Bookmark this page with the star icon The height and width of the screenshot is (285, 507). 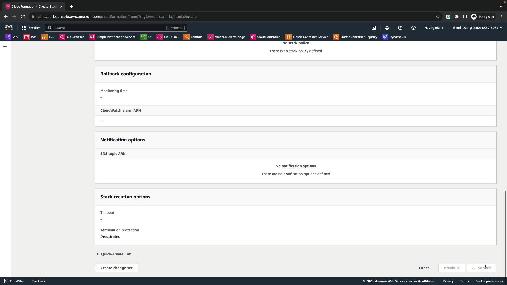(438, 17)
